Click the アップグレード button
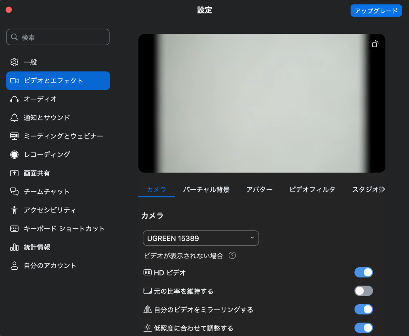This screenshot has height=336, width=409. point(376,11)
